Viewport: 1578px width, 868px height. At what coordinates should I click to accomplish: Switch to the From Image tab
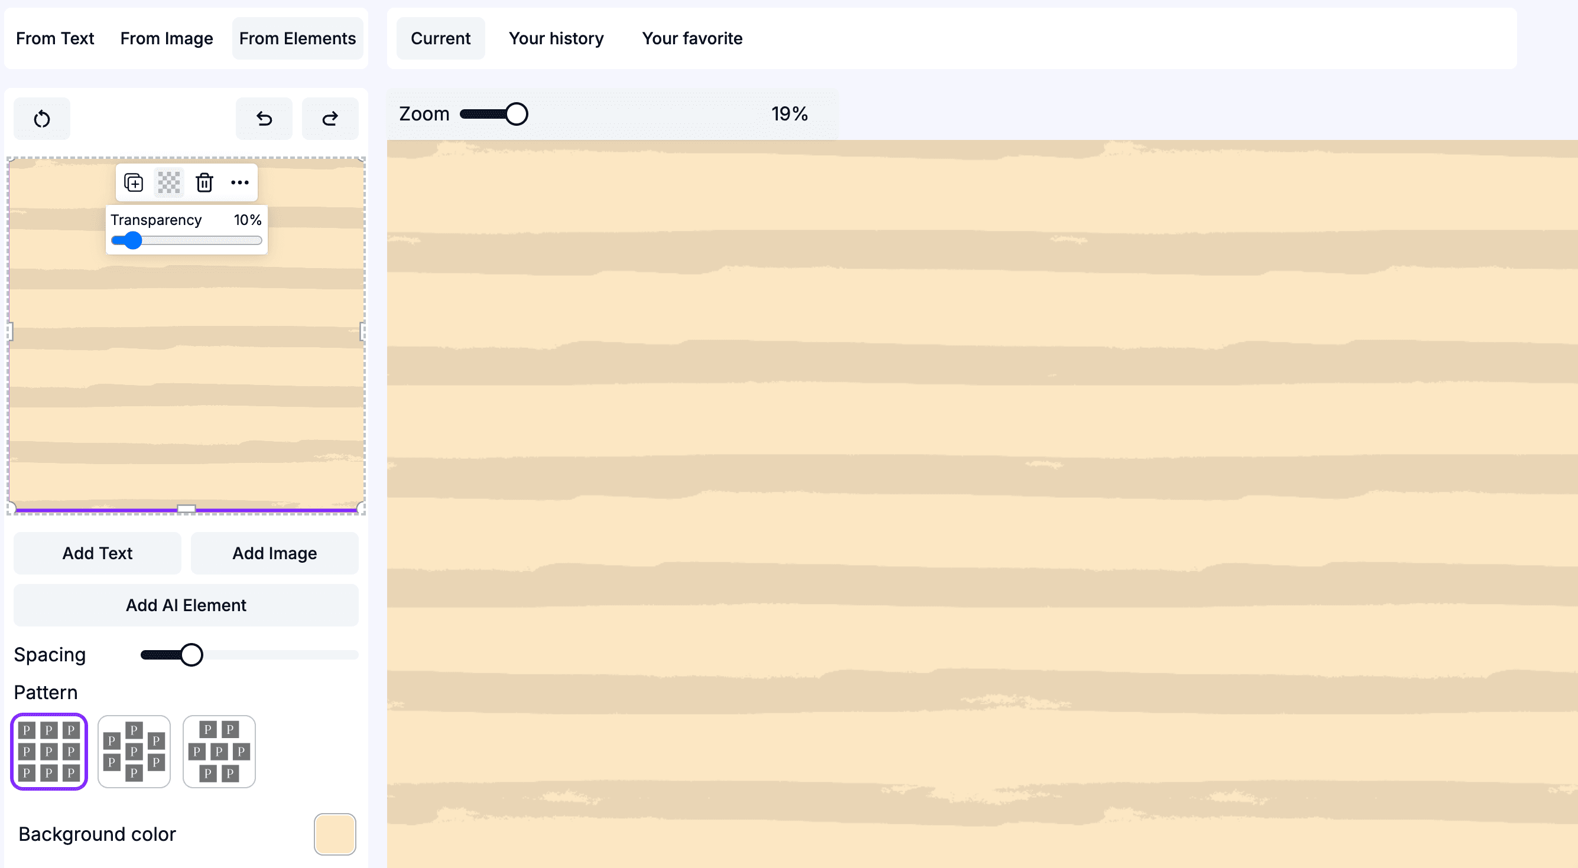point(166,38)
